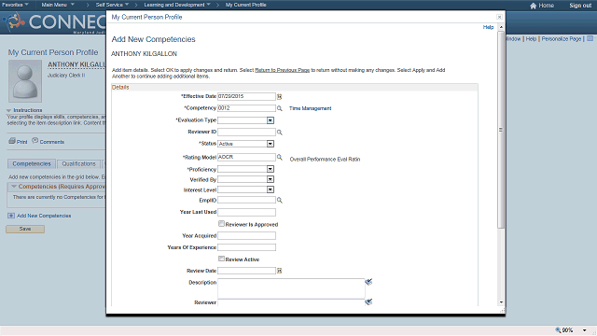Click the Reviewer ID input field
Viewport: 597px width, 336px height.
pos(246,132)
